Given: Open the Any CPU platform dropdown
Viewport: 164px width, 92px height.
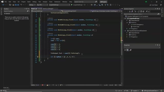Looking at the screenshot, I should pyautogui.click(x=42, y=5).
